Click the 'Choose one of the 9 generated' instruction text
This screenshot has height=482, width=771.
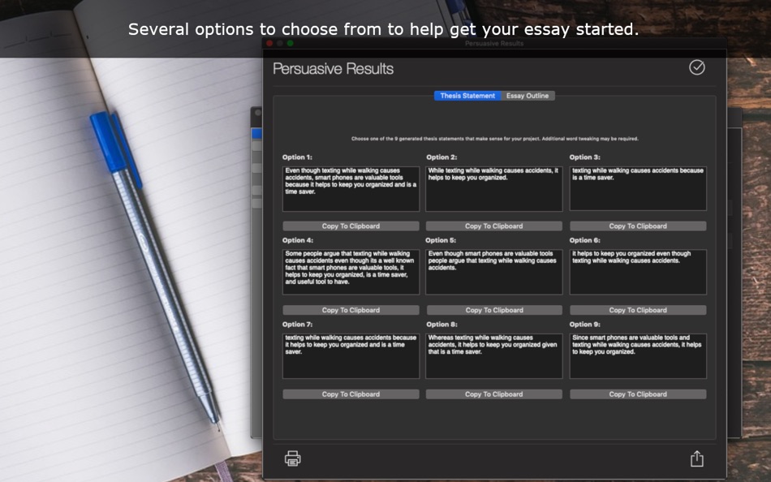495,139
